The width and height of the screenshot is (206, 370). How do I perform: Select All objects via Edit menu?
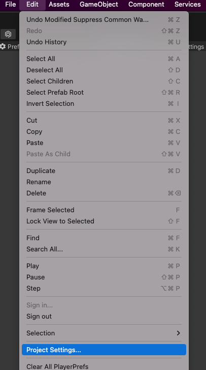point(104,59)
